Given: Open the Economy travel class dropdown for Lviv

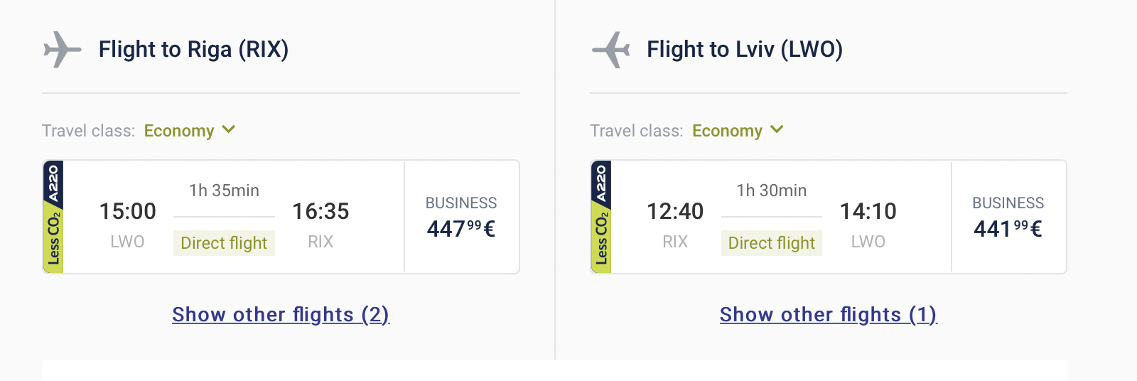Looking at the screenshot, I should pyautogui.click(x=727, y=131).
